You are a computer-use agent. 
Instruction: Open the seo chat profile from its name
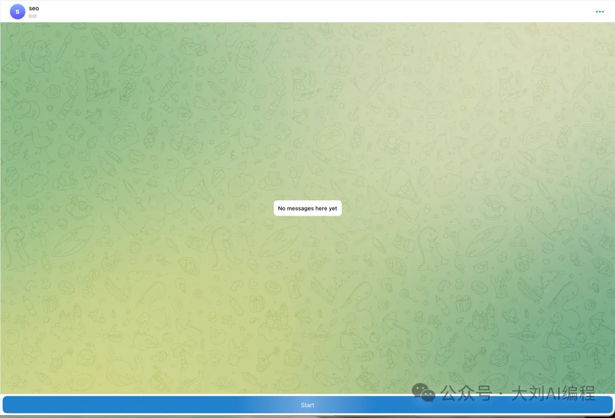34,8
